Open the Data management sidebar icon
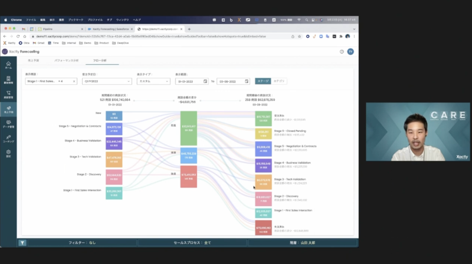This screenshot has width=472, height=264. pos(8,125)
